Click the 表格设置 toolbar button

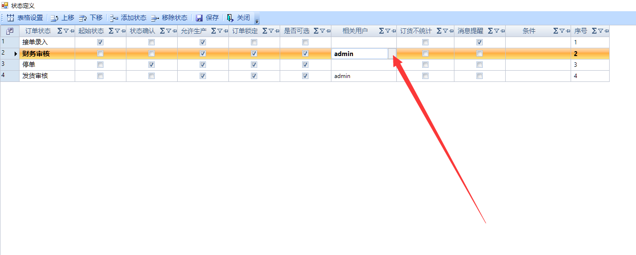click(25, 18)
